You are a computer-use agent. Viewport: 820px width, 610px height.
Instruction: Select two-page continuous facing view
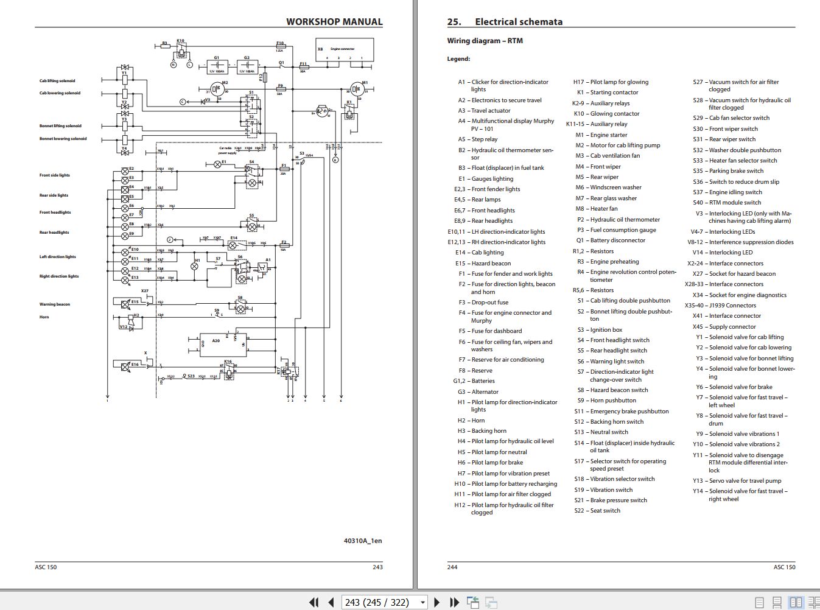click(x=813, y=602)
